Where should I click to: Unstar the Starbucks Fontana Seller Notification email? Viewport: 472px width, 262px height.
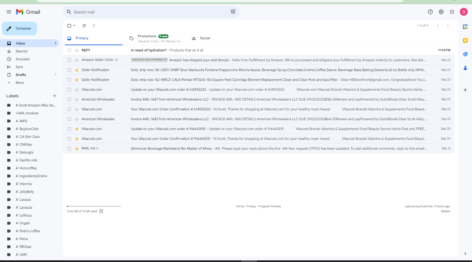[x=77, y=70]
